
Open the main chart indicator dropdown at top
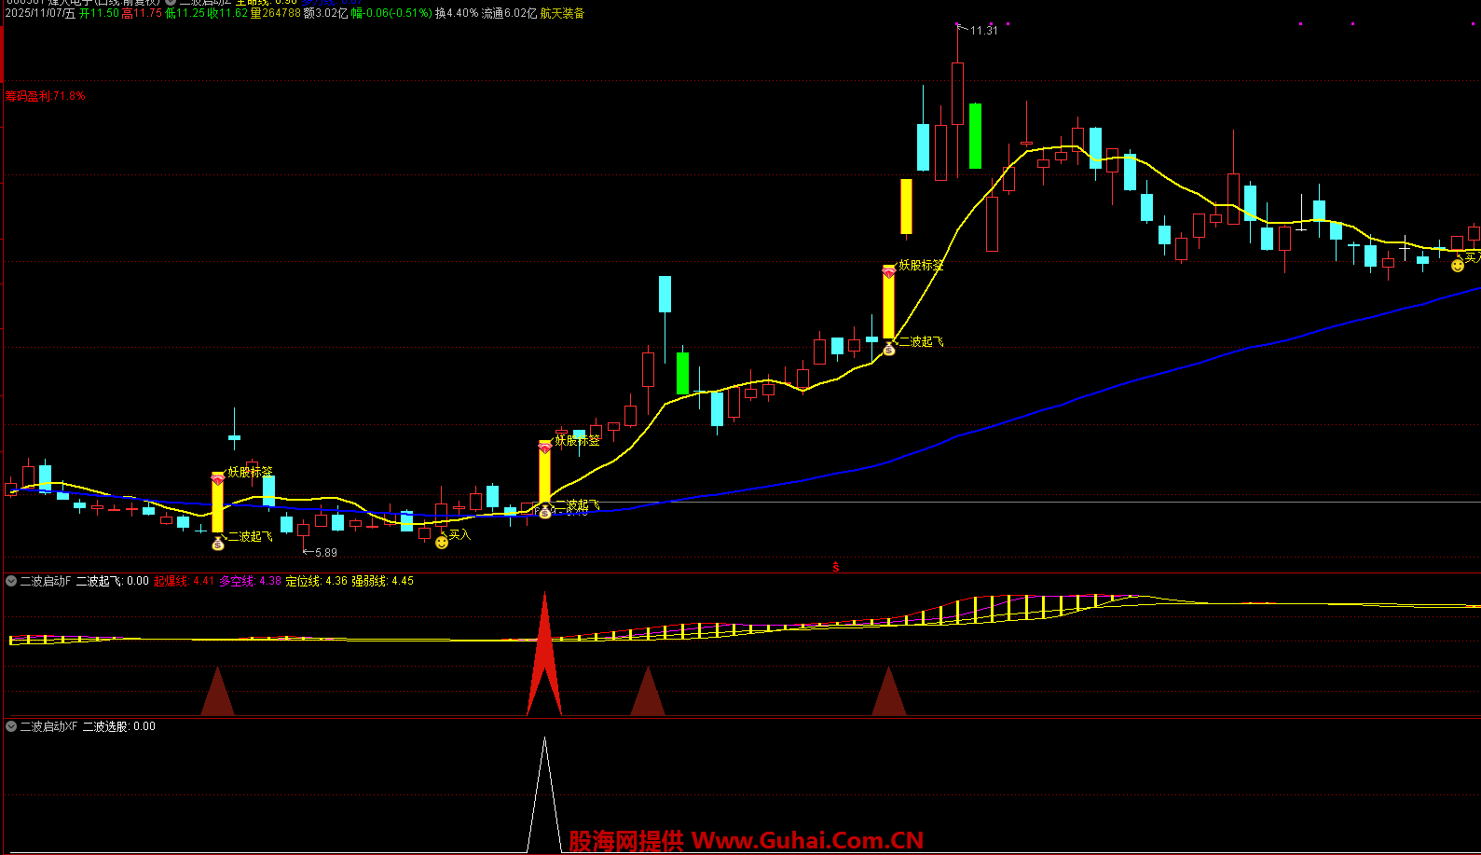(x=171, y=3)
